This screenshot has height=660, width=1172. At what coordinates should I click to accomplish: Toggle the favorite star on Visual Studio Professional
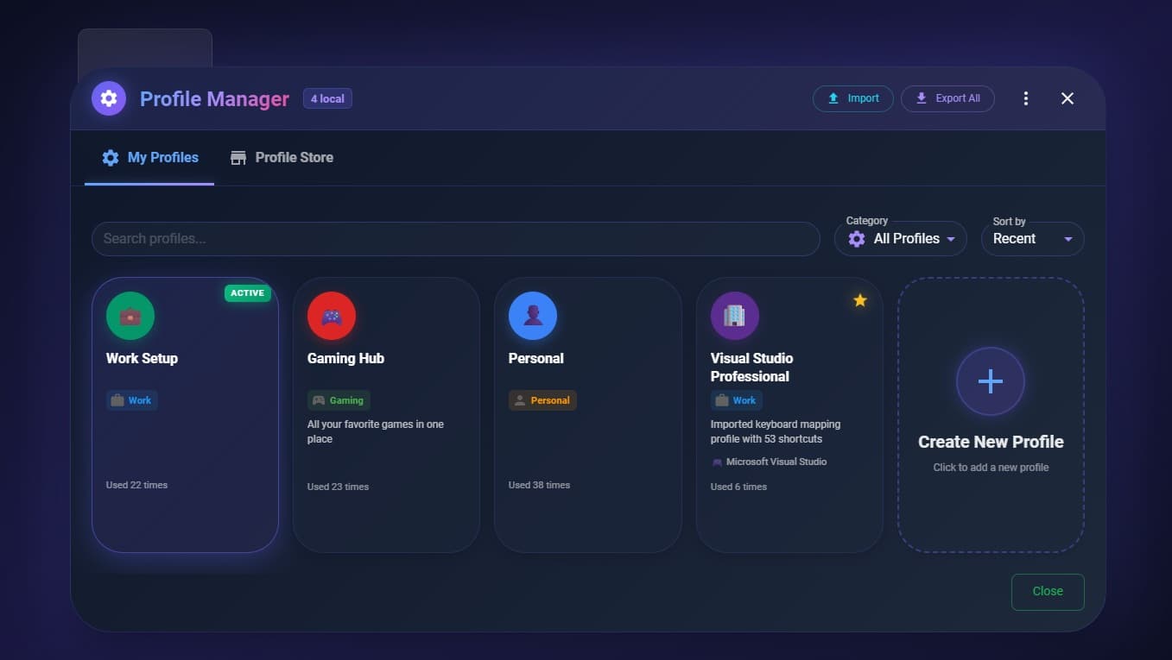pos(859,300)
